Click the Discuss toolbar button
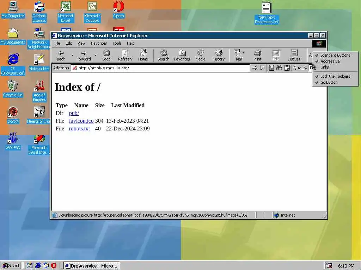Image resolution: width=361 pixels, height=270 pixels. point(294,55)
